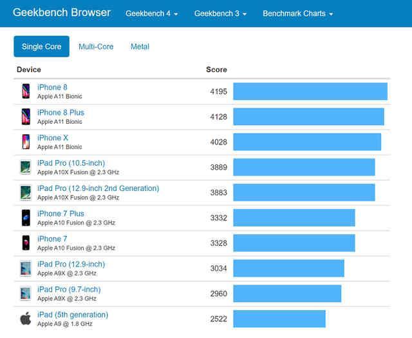Click the score value 3328
This screenshot has height=338, width=412.
click(218, 243)
